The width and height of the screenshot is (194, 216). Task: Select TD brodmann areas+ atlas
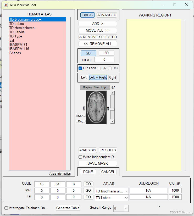click(37, 19)
